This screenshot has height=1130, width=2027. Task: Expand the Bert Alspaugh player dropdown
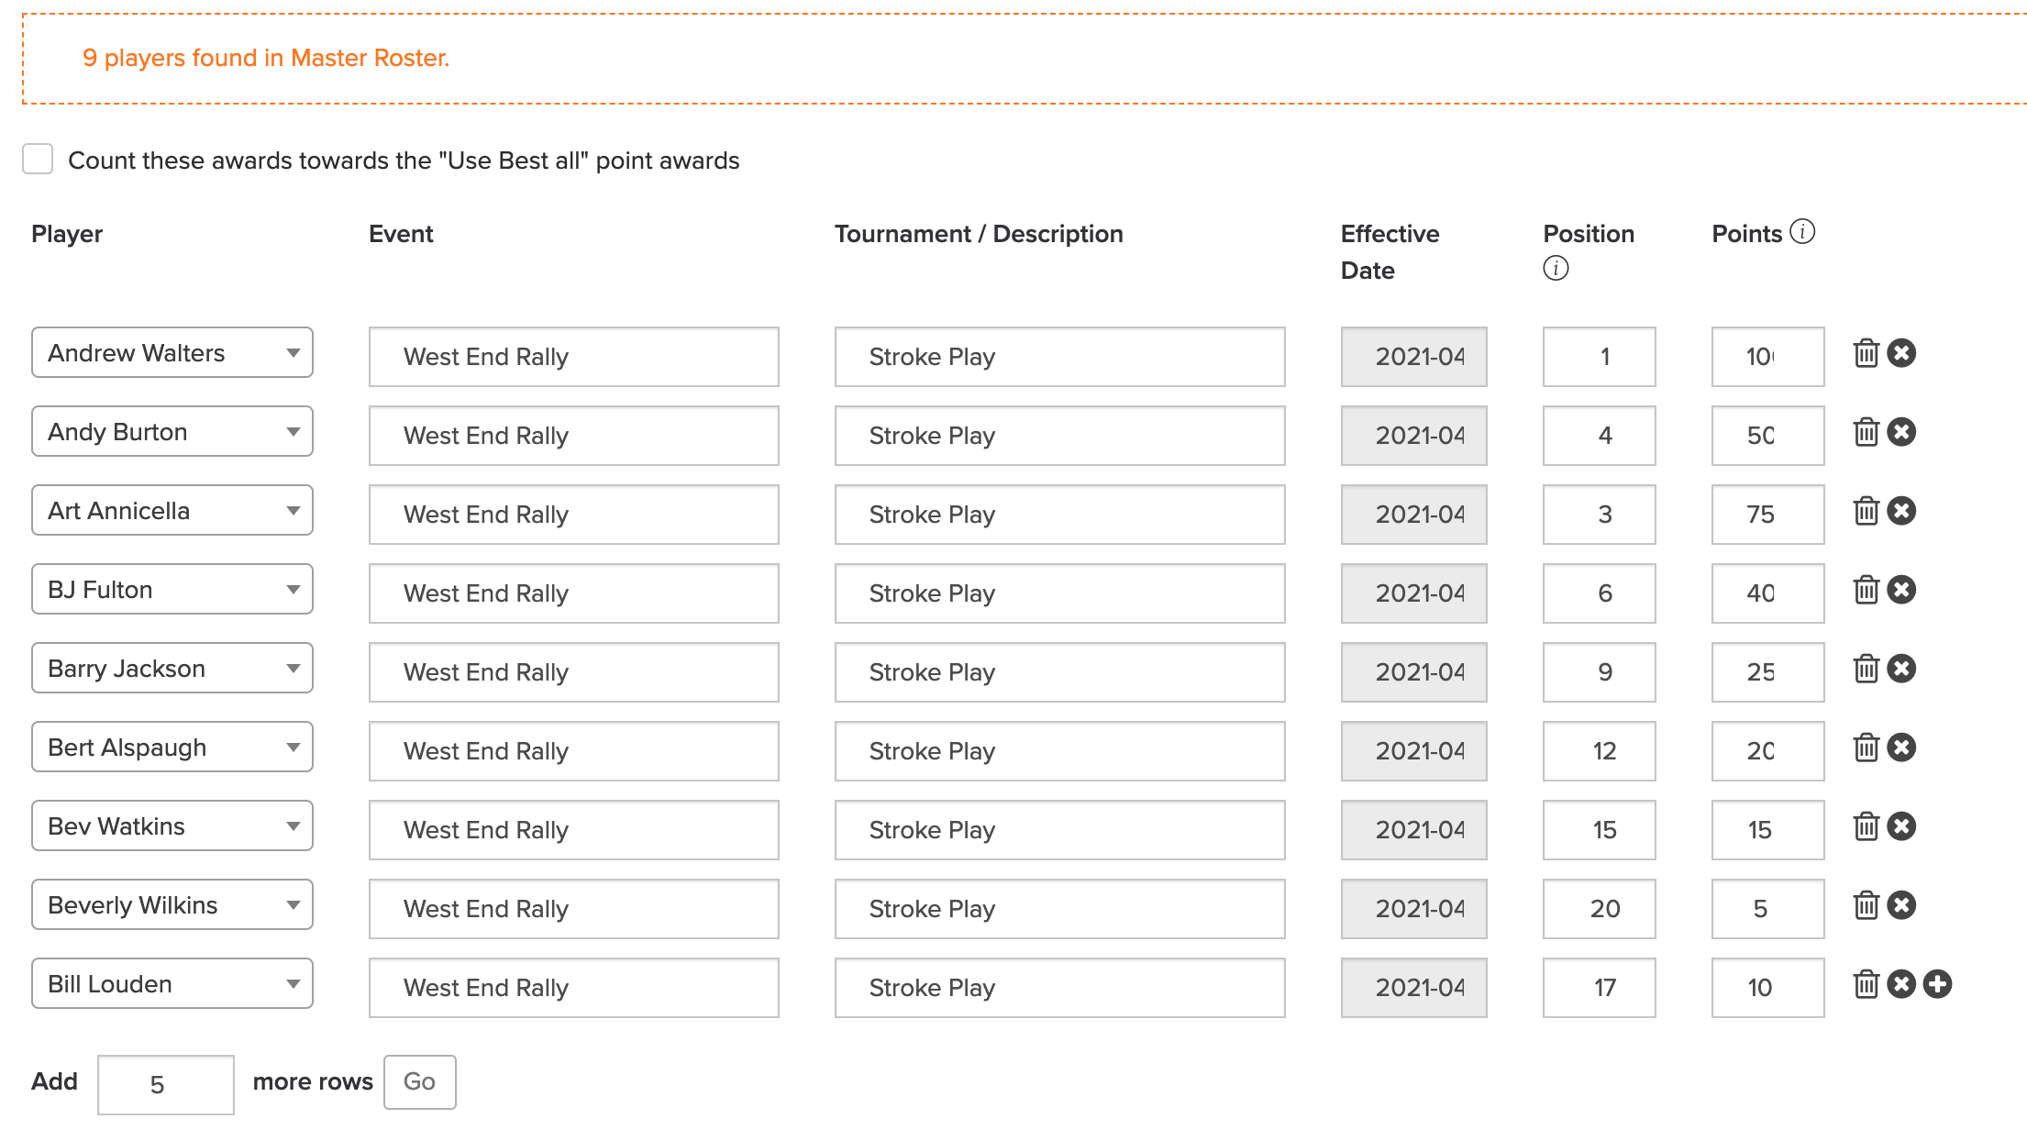point(172,747)
